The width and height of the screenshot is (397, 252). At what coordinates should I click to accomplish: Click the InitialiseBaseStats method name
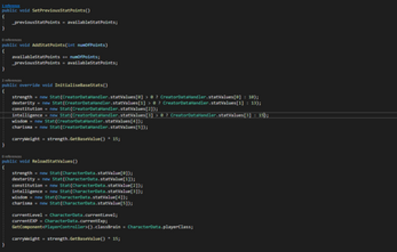click(x=79, y=85)
